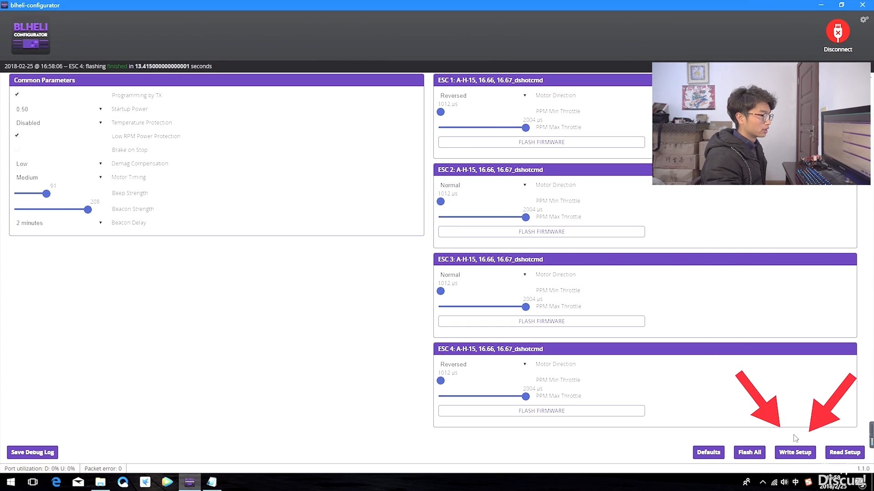Click Flash Firmware for ESC 1

coord(541,142)
